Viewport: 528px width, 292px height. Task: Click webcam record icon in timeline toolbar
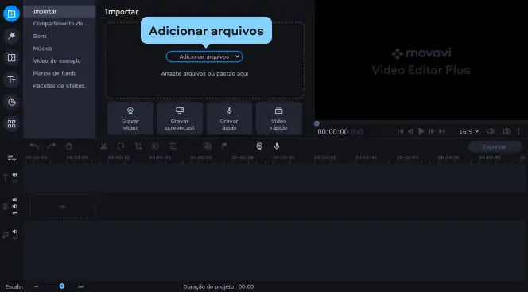259,146
